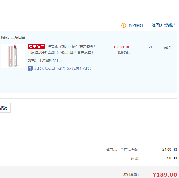This screenshot has height=178, width=179.
Task: Click the x1 quantity text
Action: tap(150, 47)
